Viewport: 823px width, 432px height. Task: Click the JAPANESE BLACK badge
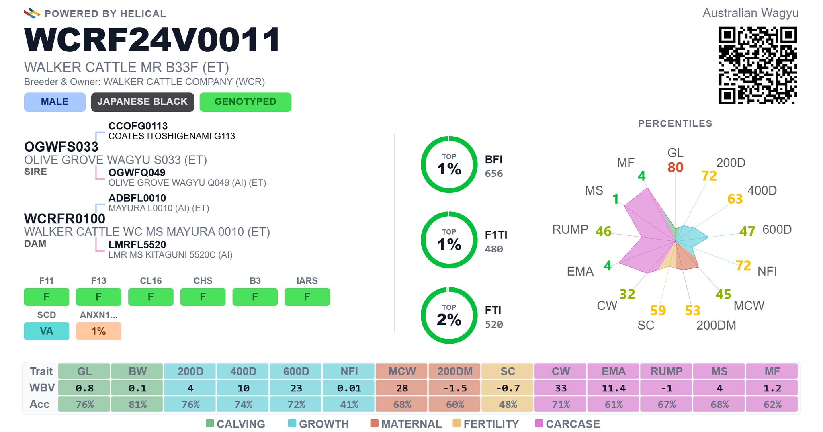(142, 102)
